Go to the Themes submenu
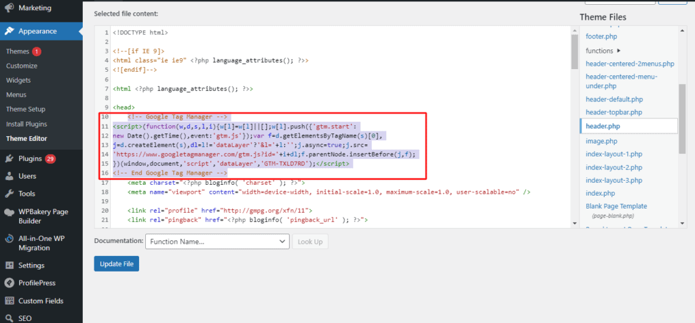 tap(18, 51)
